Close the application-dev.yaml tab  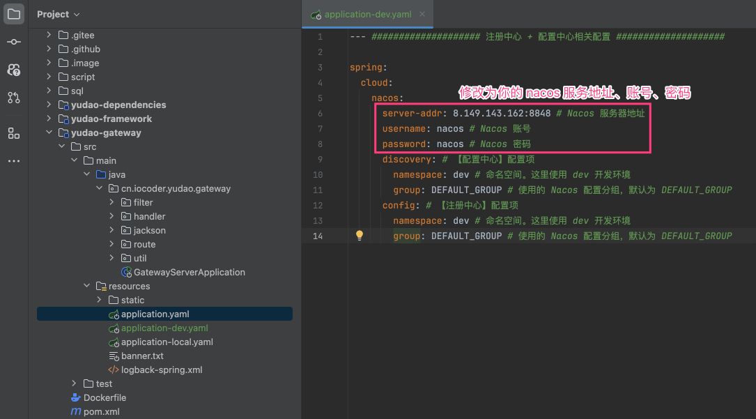pyautogui.click(x=420, y=15)
